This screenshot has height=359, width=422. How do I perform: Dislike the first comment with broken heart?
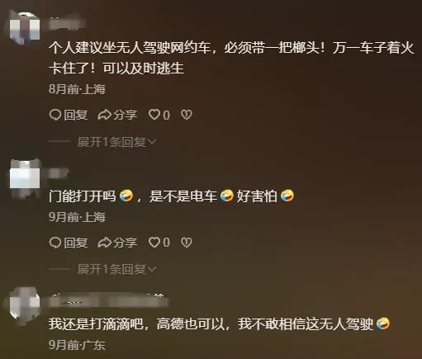point(187,115)
